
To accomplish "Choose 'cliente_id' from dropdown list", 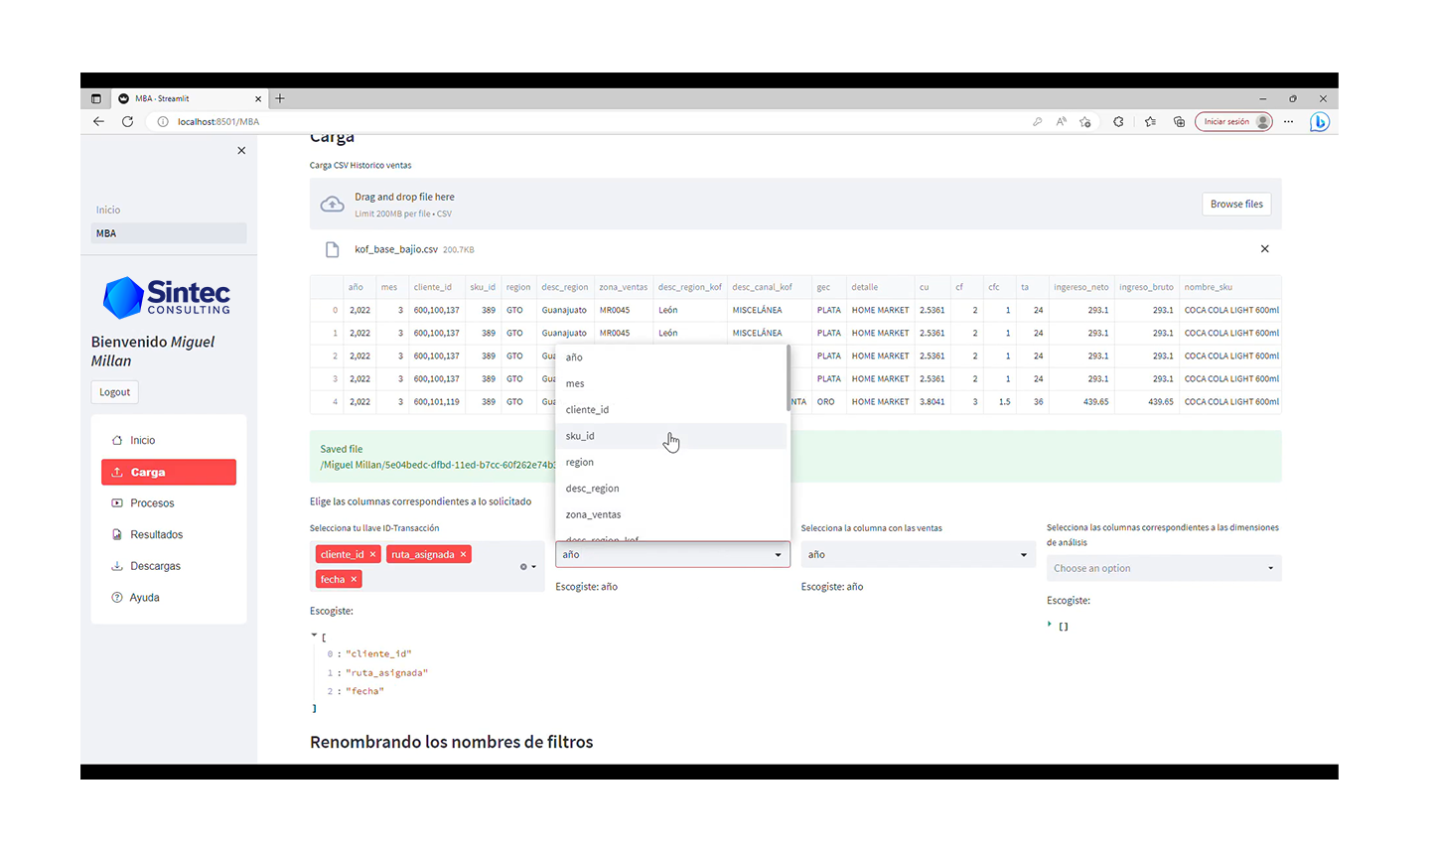I will 671,409.
